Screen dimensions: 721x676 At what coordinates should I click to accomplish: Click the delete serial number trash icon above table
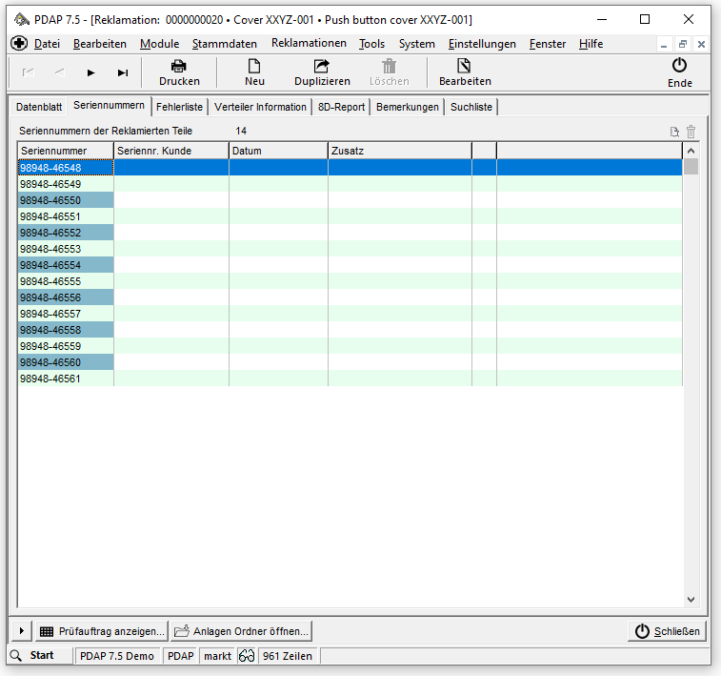click(x=691, y=132)
